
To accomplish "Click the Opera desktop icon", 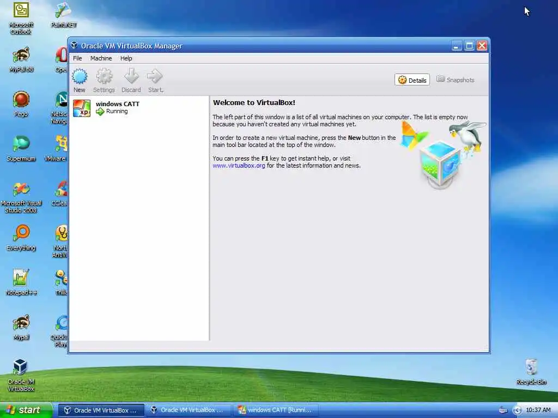I will coord(62,55).
